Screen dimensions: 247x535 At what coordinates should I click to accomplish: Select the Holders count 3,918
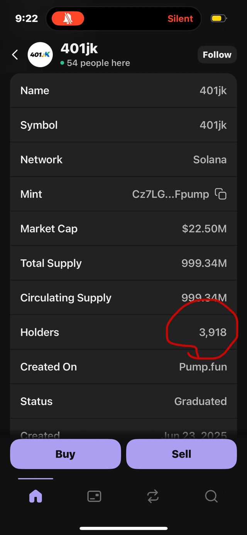(213, 332)
